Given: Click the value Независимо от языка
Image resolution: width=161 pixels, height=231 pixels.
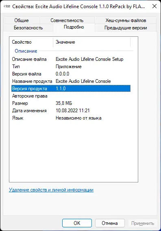Looking at the screenshot, I should pyautogui.click(x=78, y=118).
